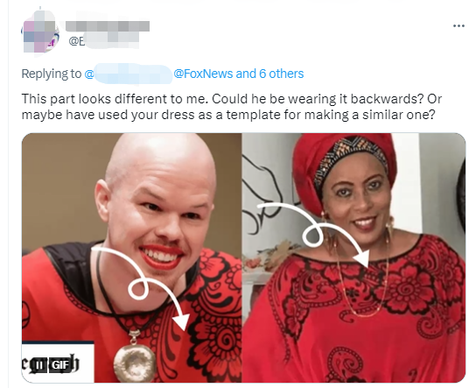Click the watermark logo behind the GIF controls
The width and height of the screenshot is (476, 388).
point(51,364)
